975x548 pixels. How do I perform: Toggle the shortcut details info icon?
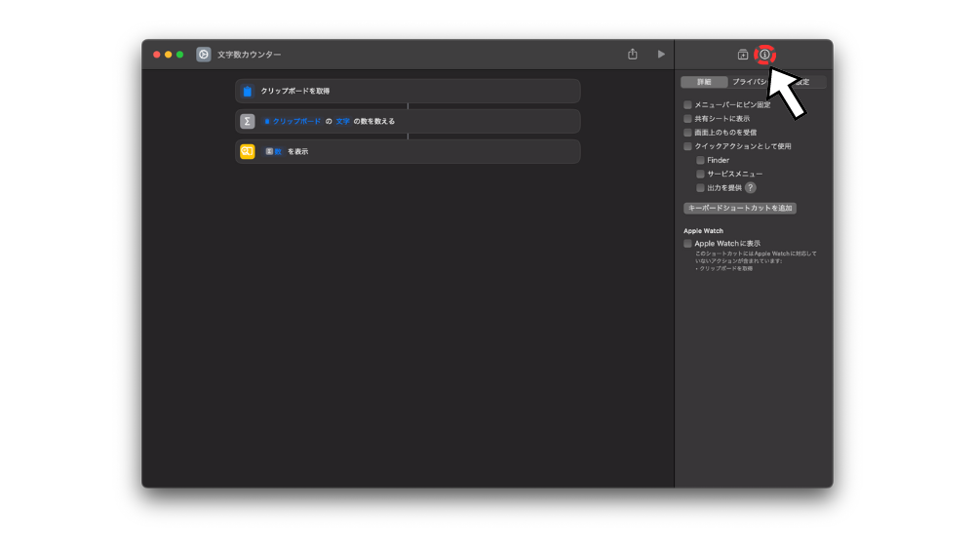click(x=764, y=55)
